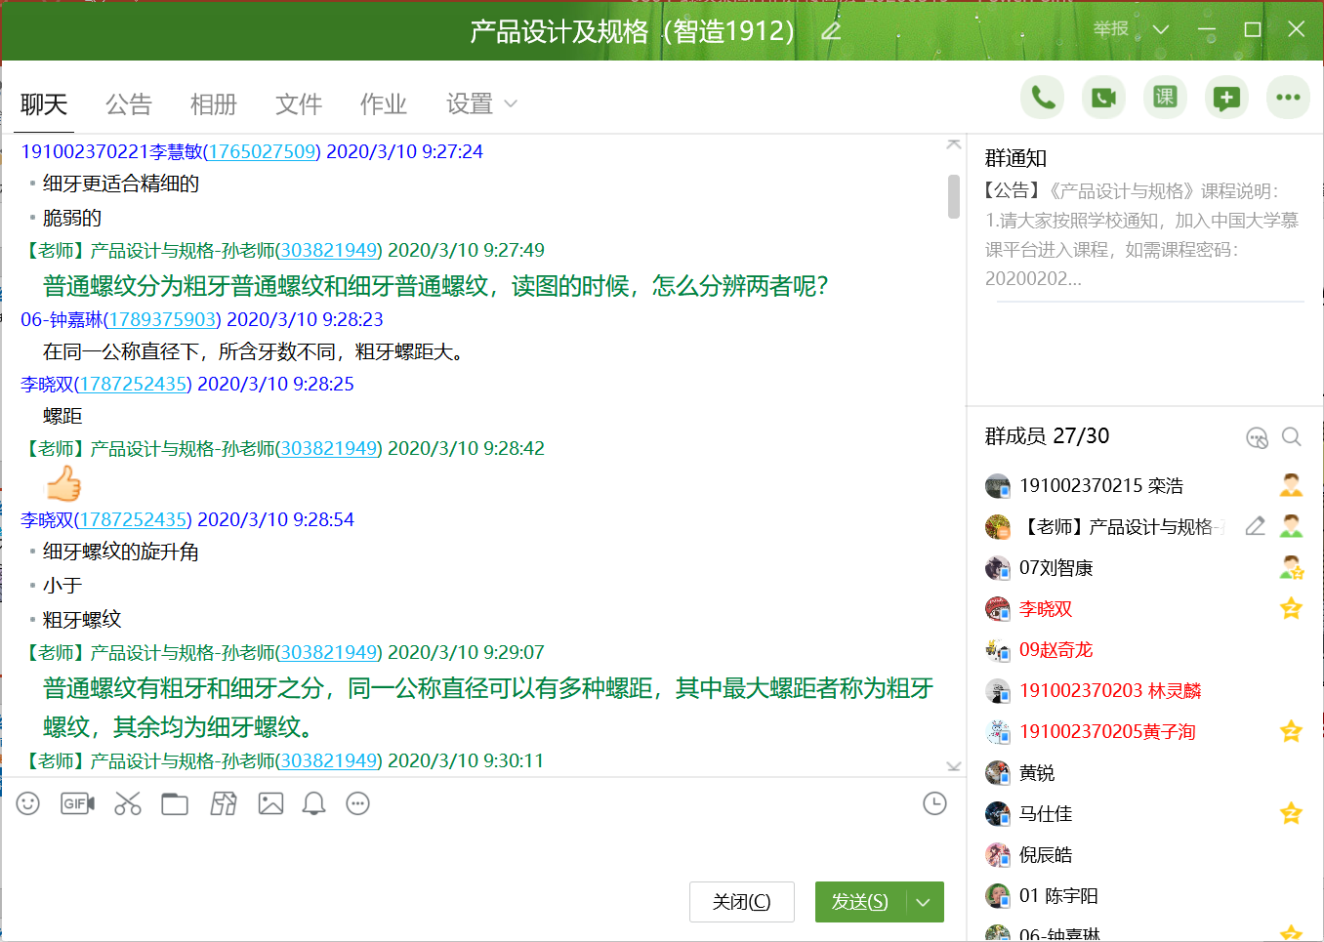Screen dimensions: 1324x942
Task: Select member 李晓双 in the member list
Action: pos(1046,609)
